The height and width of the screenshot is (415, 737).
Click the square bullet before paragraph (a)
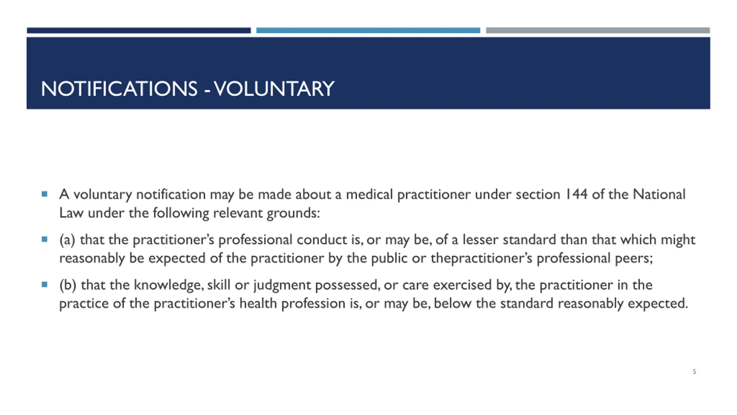coord(44,239)
